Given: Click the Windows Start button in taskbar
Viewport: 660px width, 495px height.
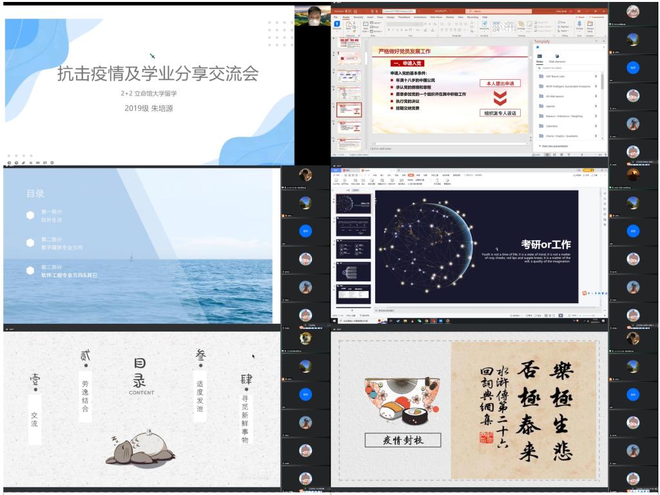Looking at the screenshot, I should click(335, 321).
